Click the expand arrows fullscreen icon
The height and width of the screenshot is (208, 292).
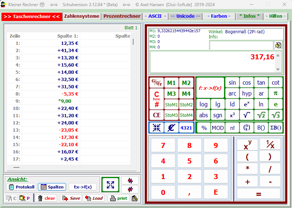pos(110,185)
